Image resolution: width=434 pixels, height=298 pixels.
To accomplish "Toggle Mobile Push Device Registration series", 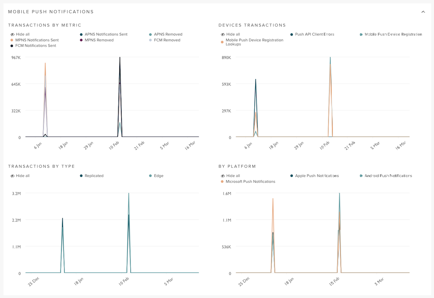I will coord(391,34).
